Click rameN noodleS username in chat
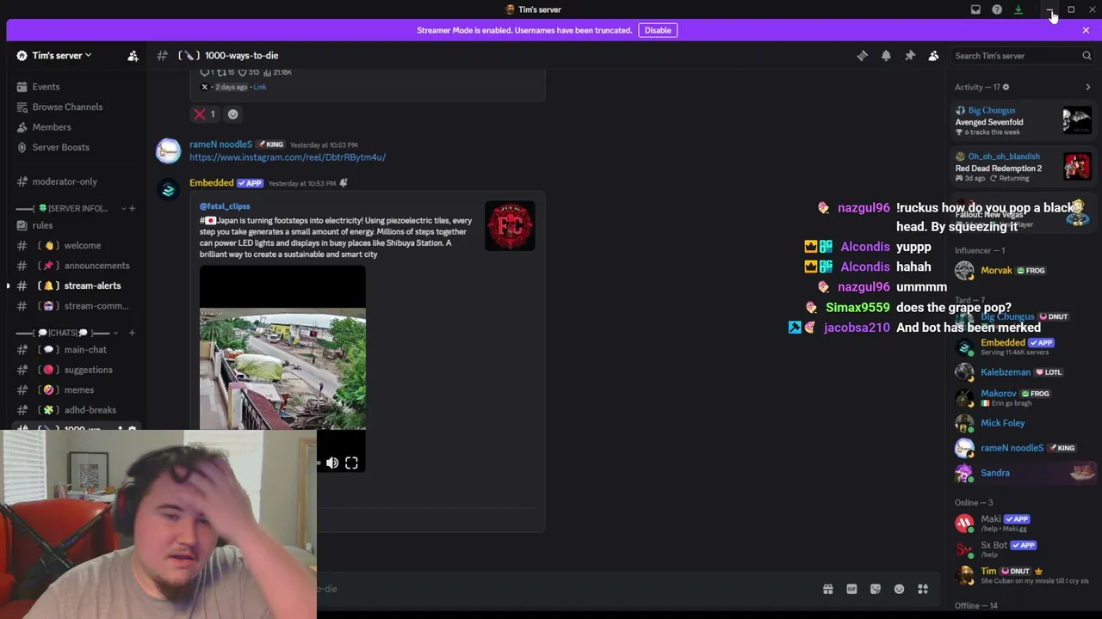The width and height of the screenshot is (1102, 619). coord(221,144)
